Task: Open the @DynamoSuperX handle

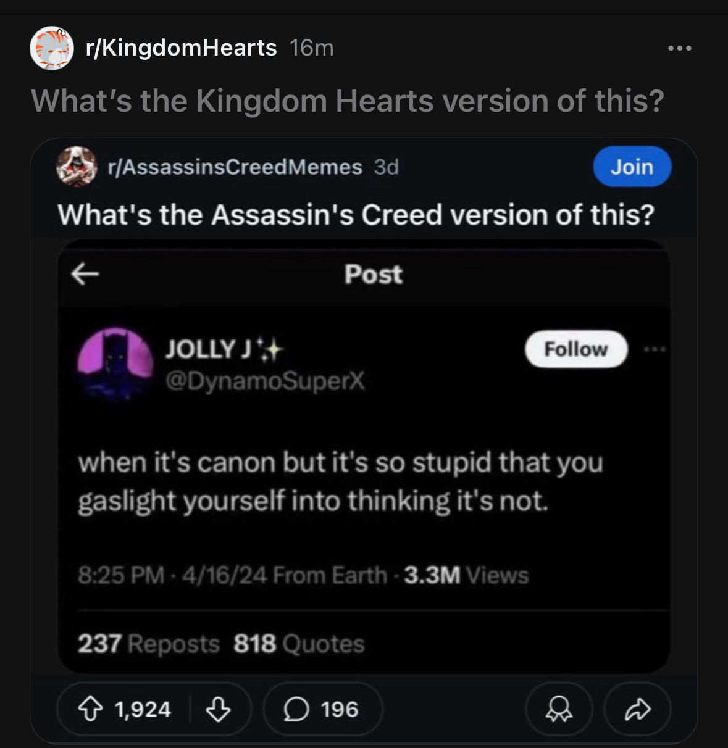Action: click(x=265, y=383)
